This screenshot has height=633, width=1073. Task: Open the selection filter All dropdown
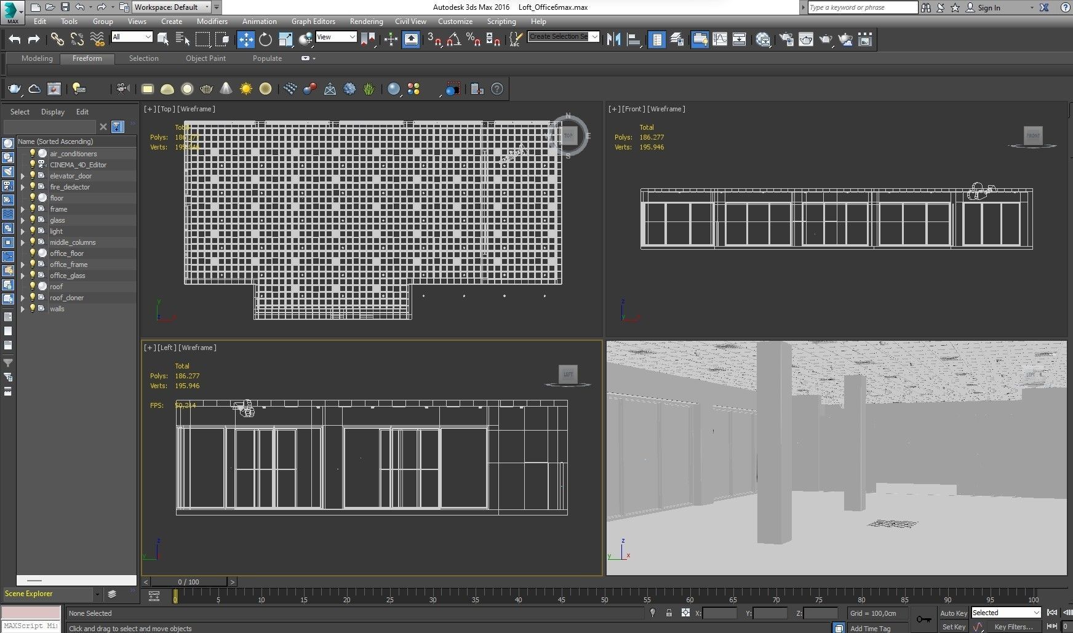tap(132, 37)
